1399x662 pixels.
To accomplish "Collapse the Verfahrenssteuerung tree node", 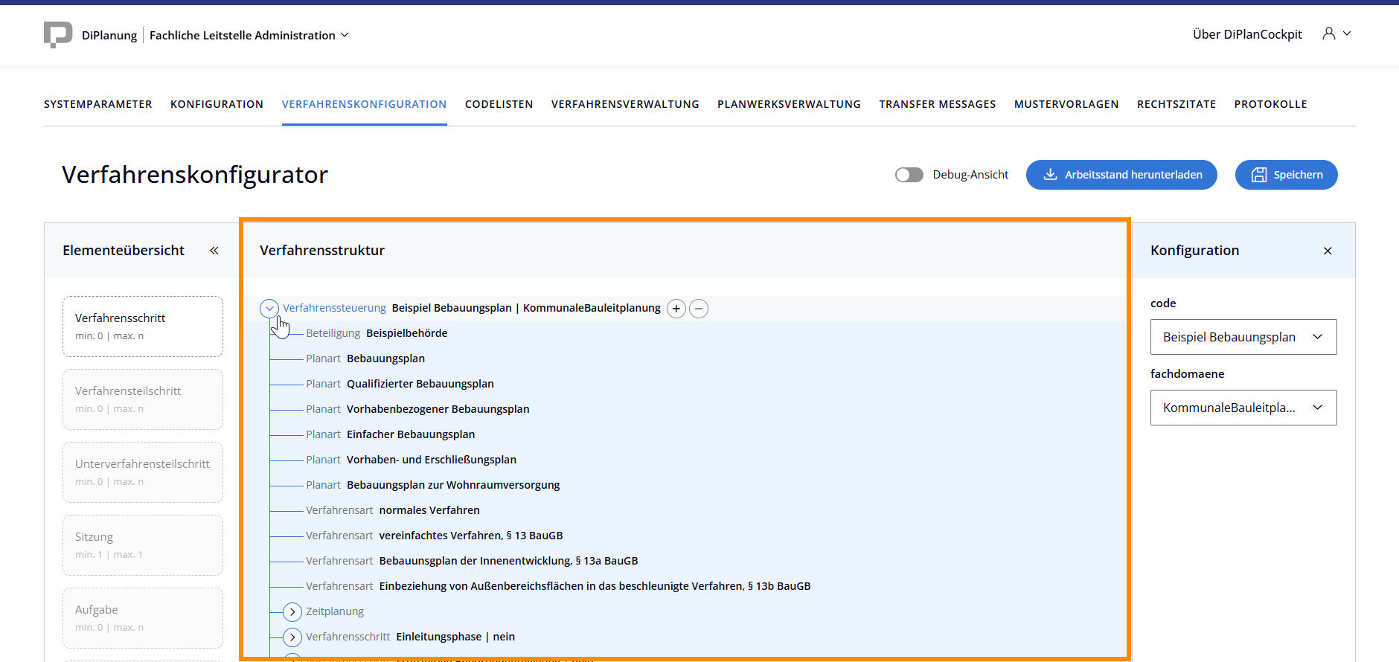I will pos(269,308).
